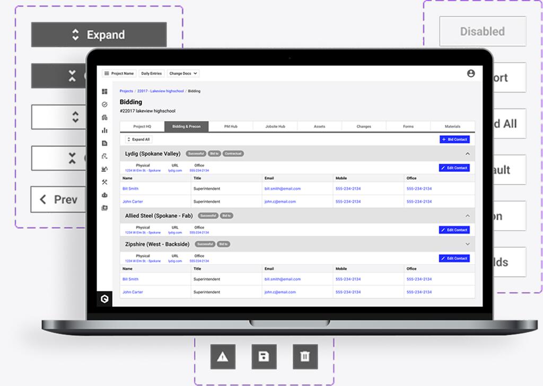Open Bill Smith link under Lydig

click(130, 189)
